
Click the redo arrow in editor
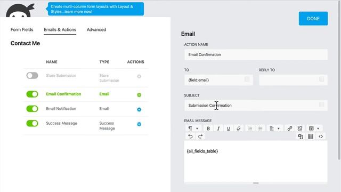point(200,137)
